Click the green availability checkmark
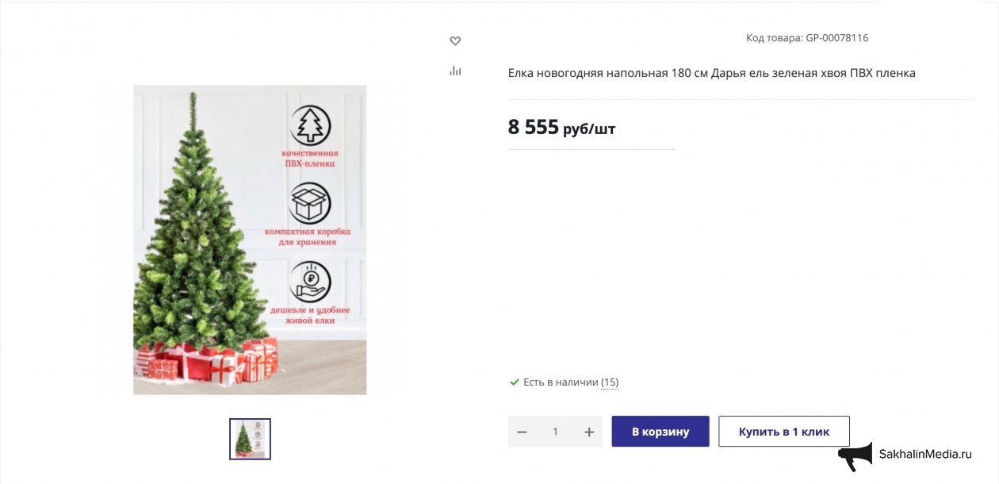 [x=515, y=382]
